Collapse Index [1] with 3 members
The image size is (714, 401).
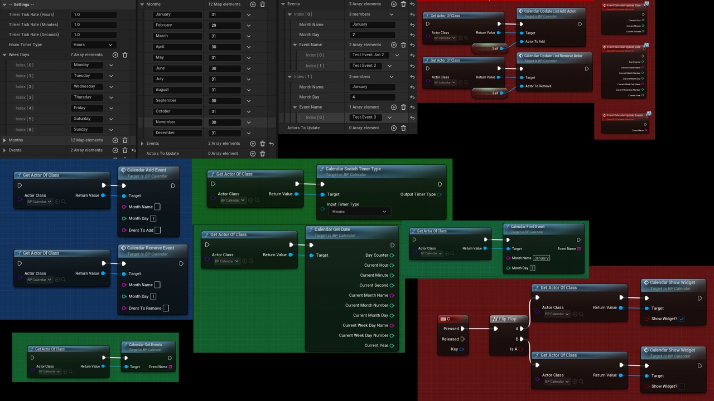tap(290, 77)
